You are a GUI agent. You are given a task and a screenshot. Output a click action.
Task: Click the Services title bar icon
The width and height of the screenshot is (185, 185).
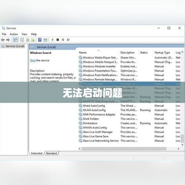[x=3, y=28]
